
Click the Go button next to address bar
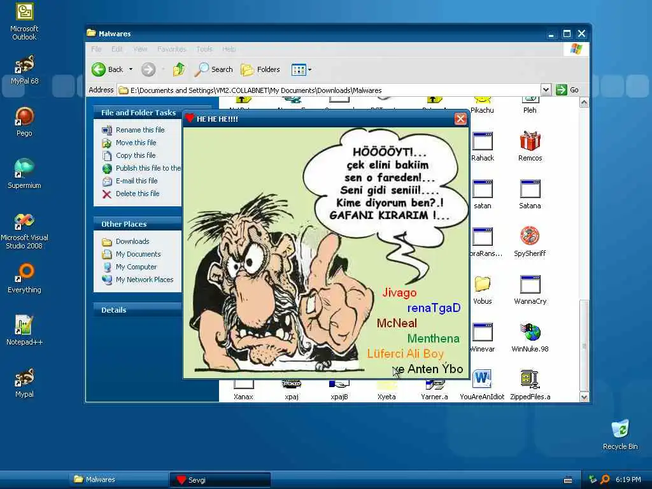(567, 89)
